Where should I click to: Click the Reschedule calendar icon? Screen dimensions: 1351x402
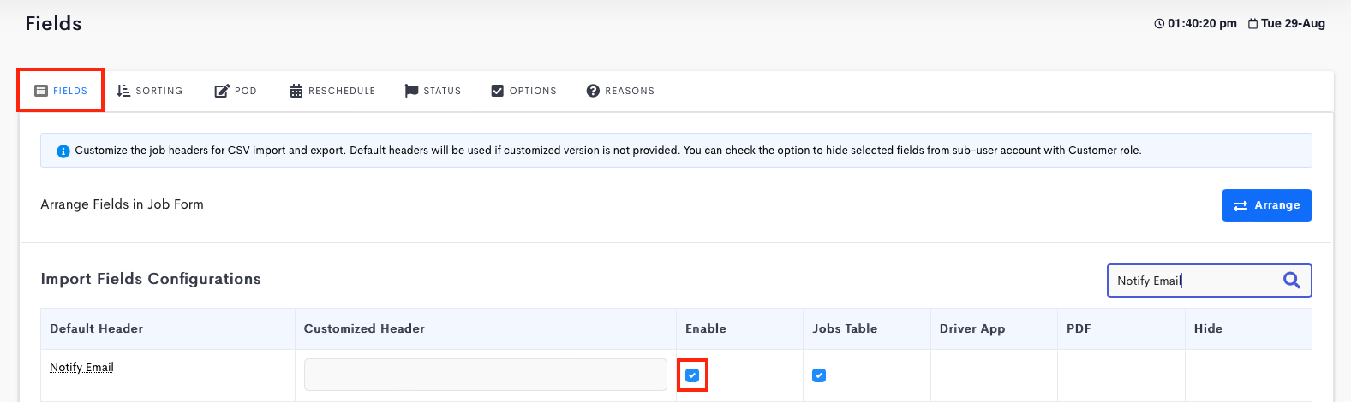pyautogui.click(x=296, y=91)
